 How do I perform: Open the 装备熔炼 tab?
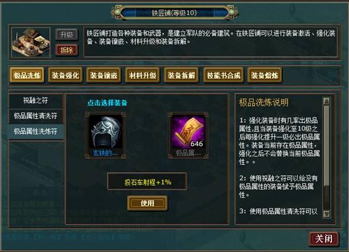(265, 75)
